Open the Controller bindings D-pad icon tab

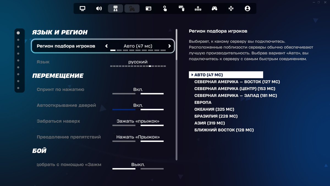231,9
